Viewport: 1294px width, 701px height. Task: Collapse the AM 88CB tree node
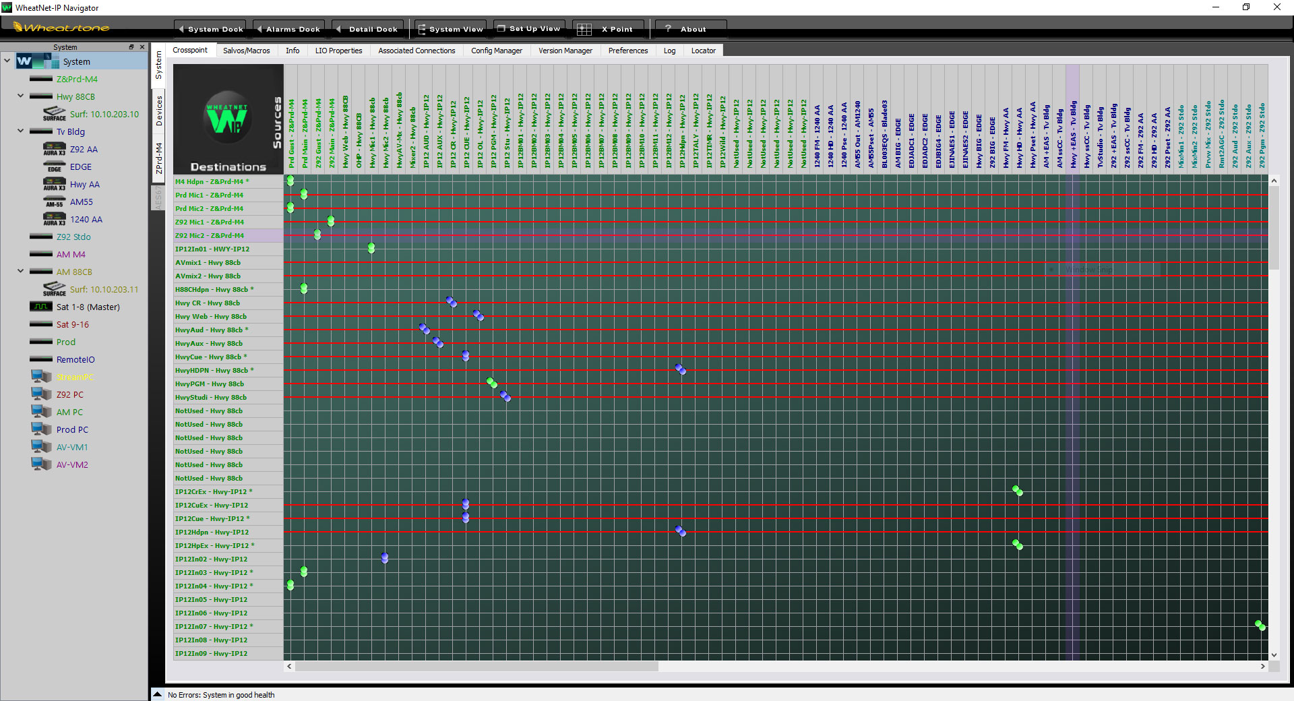[20, 271]
